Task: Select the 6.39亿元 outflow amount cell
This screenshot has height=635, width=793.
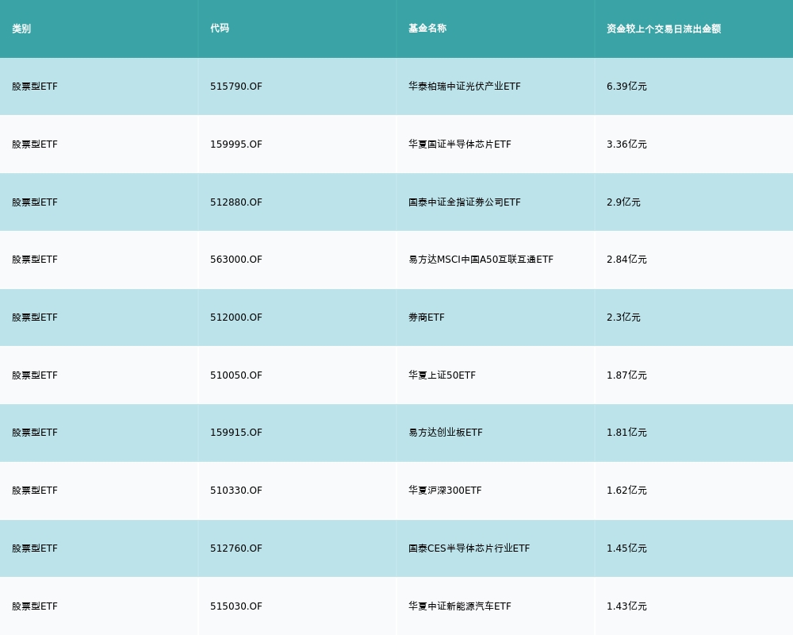Action: 626,87
